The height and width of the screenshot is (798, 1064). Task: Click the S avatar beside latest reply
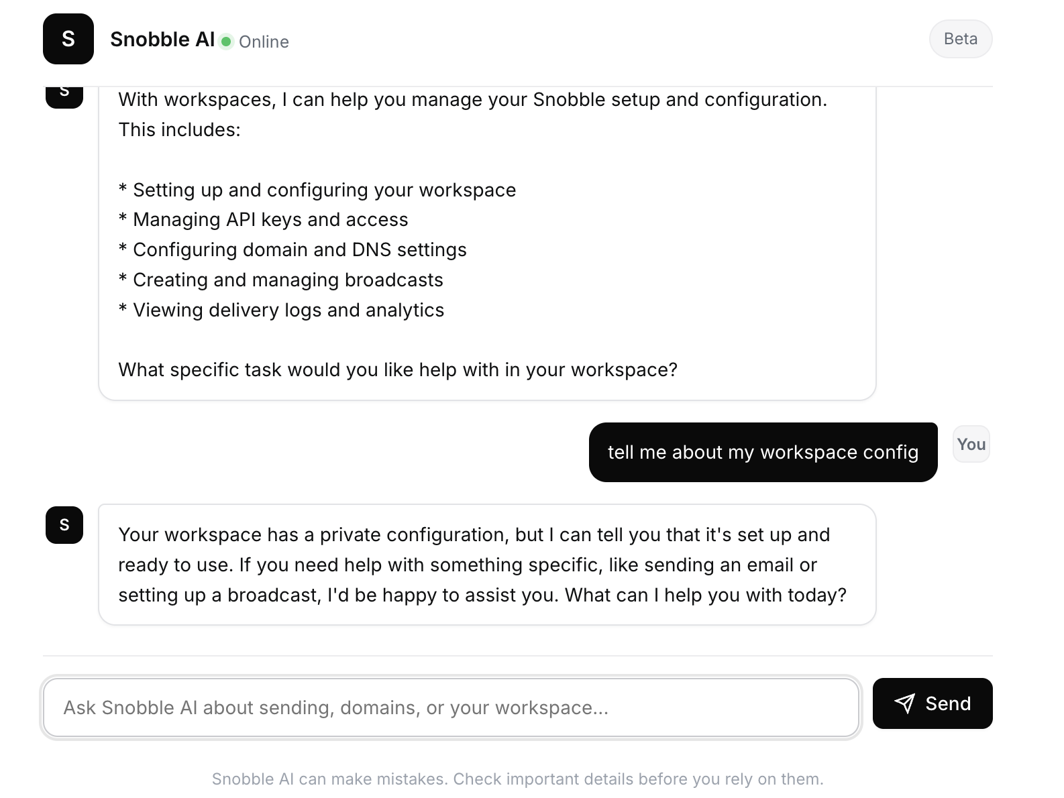pos(64,525)
